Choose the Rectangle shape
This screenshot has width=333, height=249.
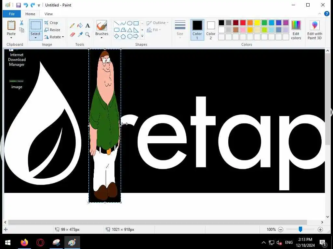click(136, 23)
